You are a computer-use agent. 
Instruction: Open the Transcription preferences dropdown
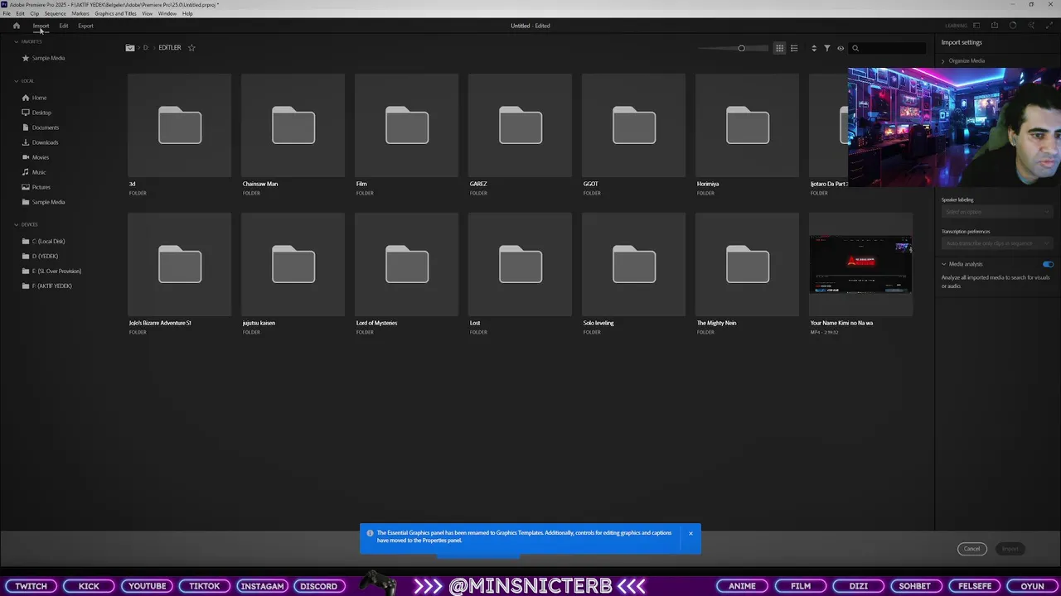997,243
